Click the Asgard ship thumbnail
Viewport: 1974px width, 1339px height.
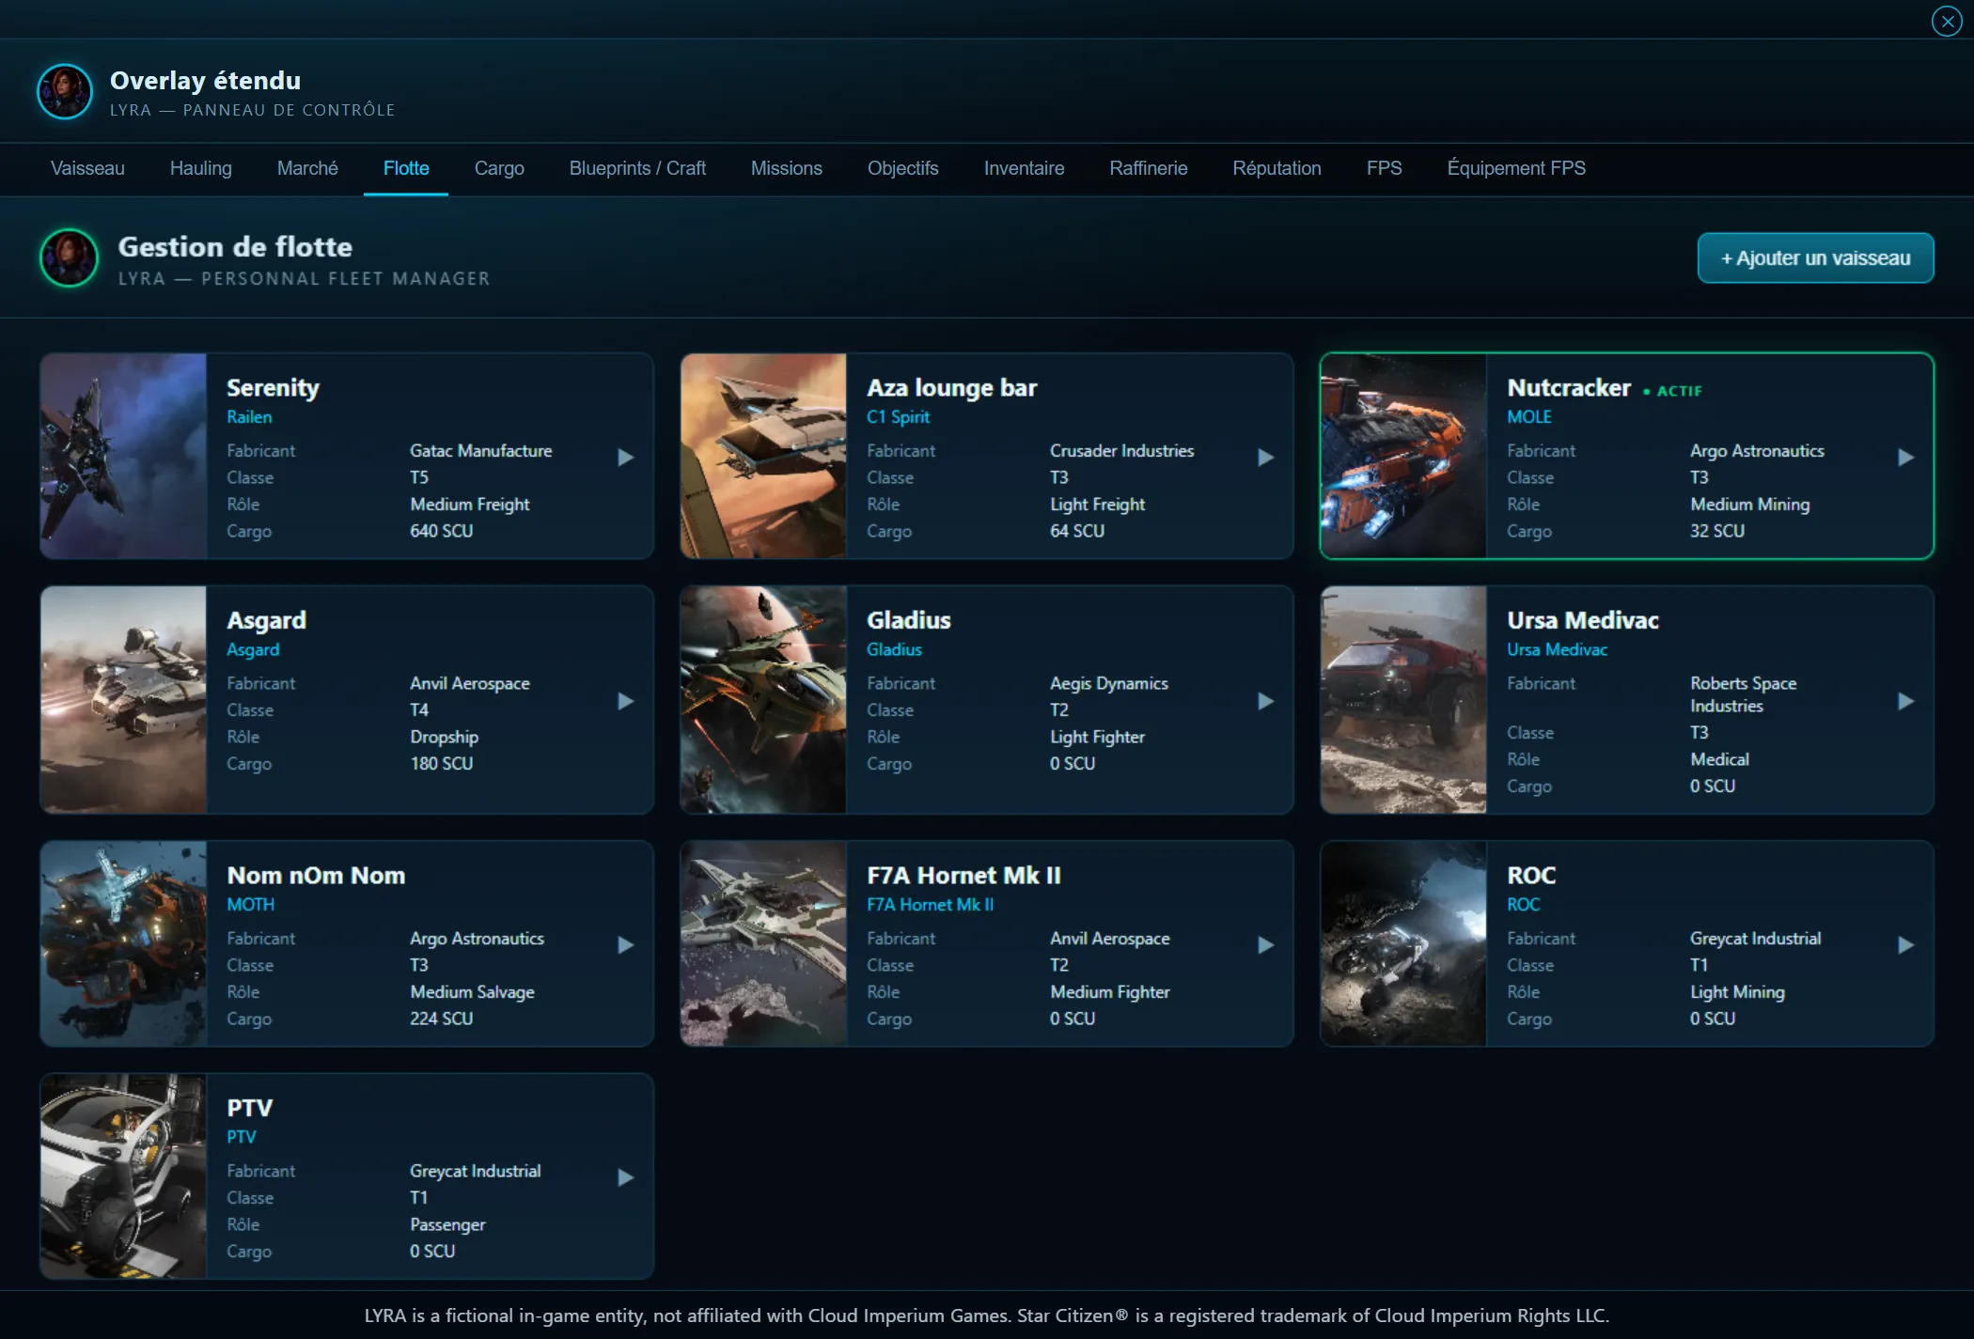pos(123,700)
